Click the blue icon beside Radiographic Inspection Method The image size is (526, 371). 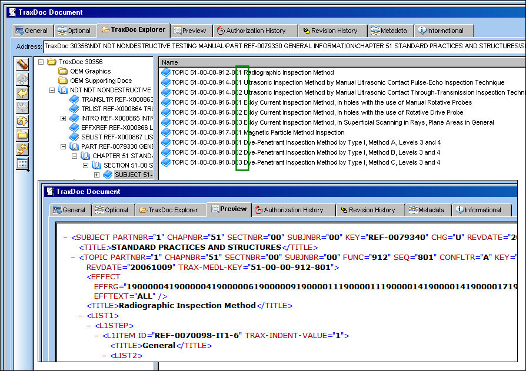166,72
